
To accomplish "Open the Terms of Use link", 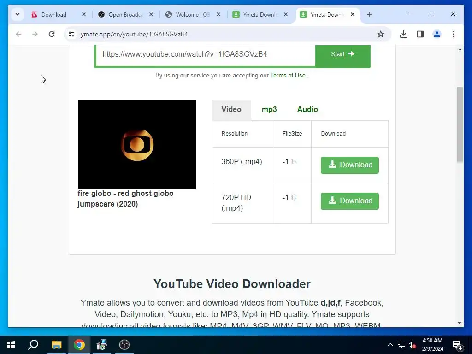I will tap(288, 75).
